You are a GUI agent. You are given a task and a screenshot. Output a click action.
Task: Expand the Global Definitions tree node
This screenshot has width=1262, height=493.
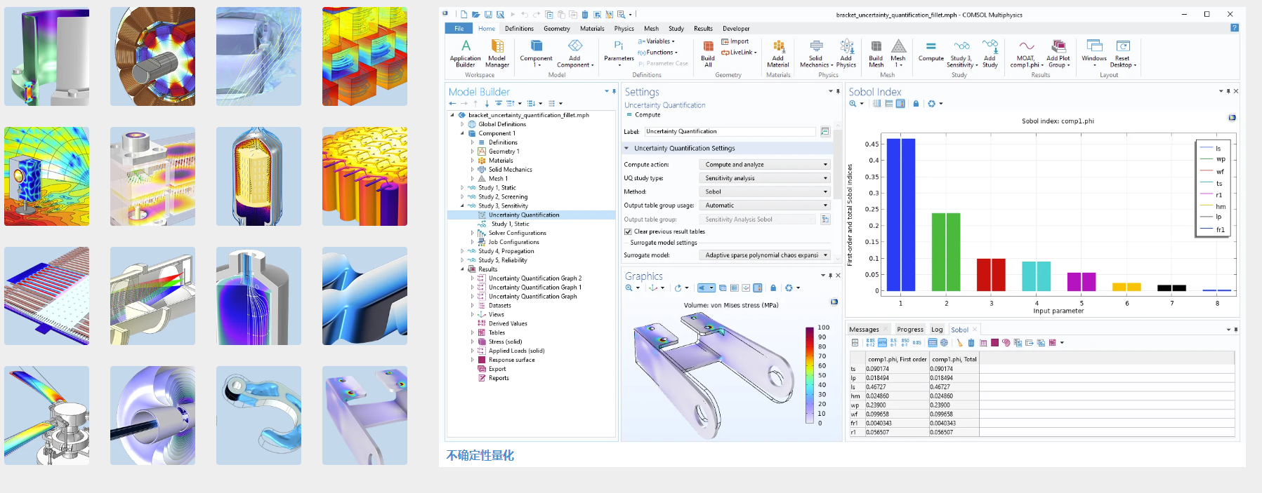[462, 124]
